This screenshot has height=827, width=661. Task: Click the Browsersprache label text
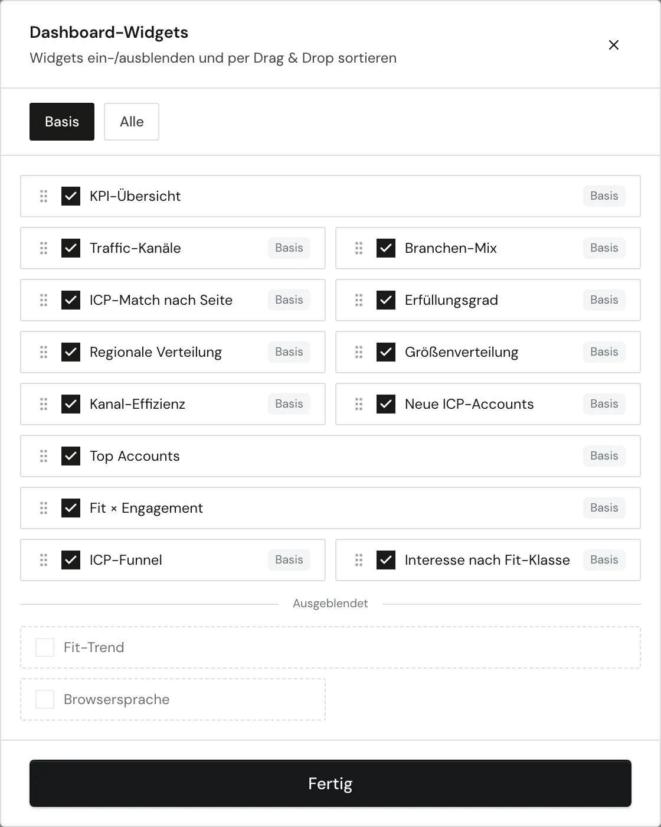(x=117, y=699)
